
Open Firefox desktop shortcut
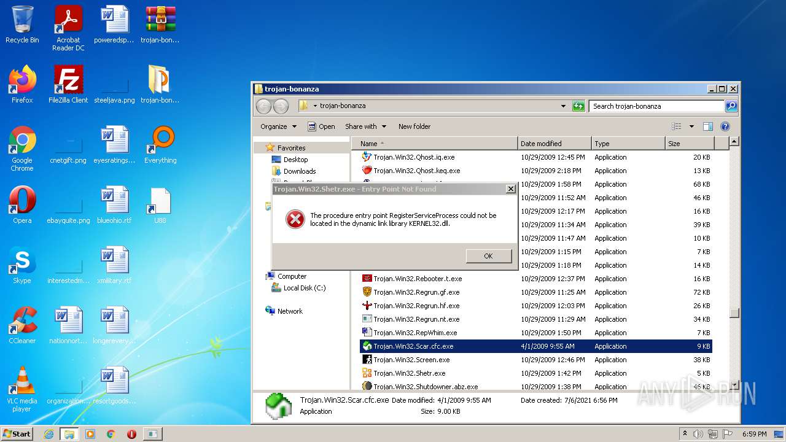22,85
